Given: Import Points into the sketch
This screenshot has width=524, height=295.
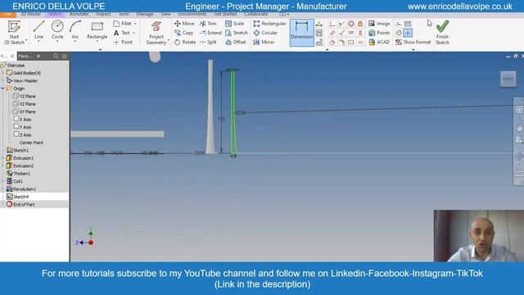Looking at the screenshot, I should 379,33.
